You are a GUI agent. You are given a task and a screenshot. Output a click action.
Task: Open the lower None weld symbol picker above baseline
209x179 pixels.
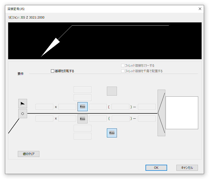83,119
